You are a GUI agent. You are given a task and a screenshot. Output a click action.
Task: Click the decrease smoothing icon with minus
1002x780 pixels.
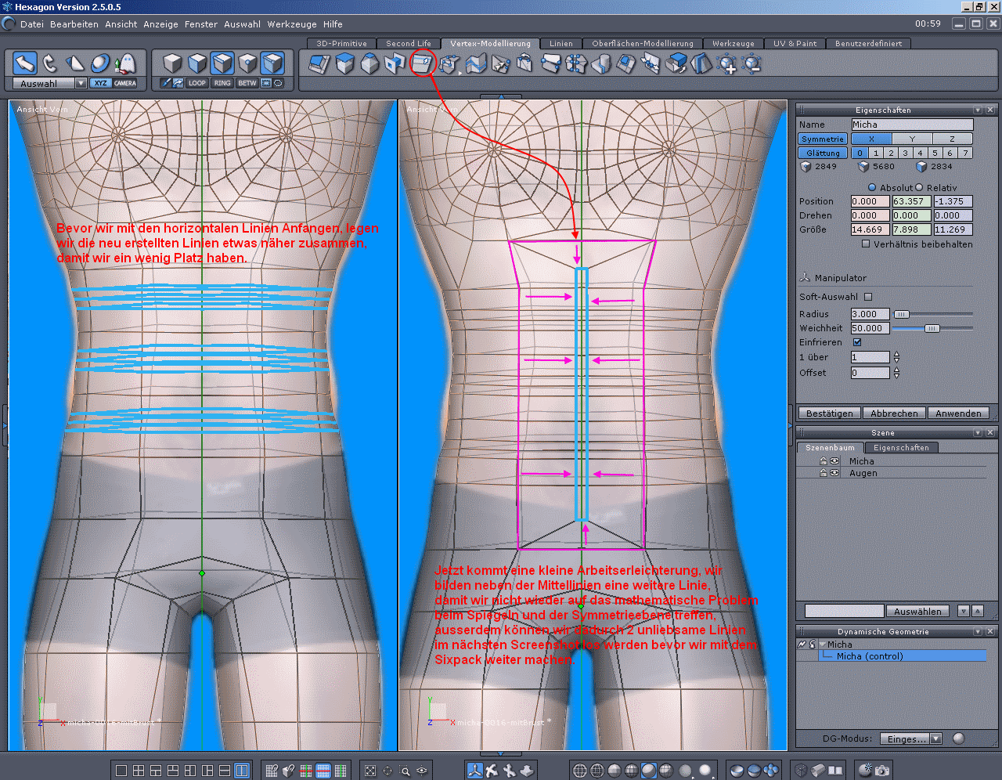coord(751,64)
